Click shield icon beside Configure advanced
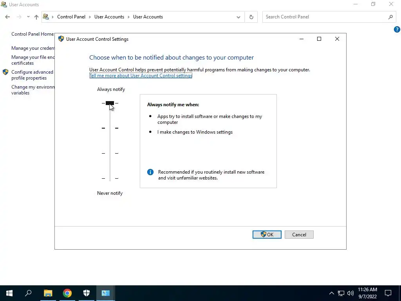The image size is (401, 301). [5, 72]
